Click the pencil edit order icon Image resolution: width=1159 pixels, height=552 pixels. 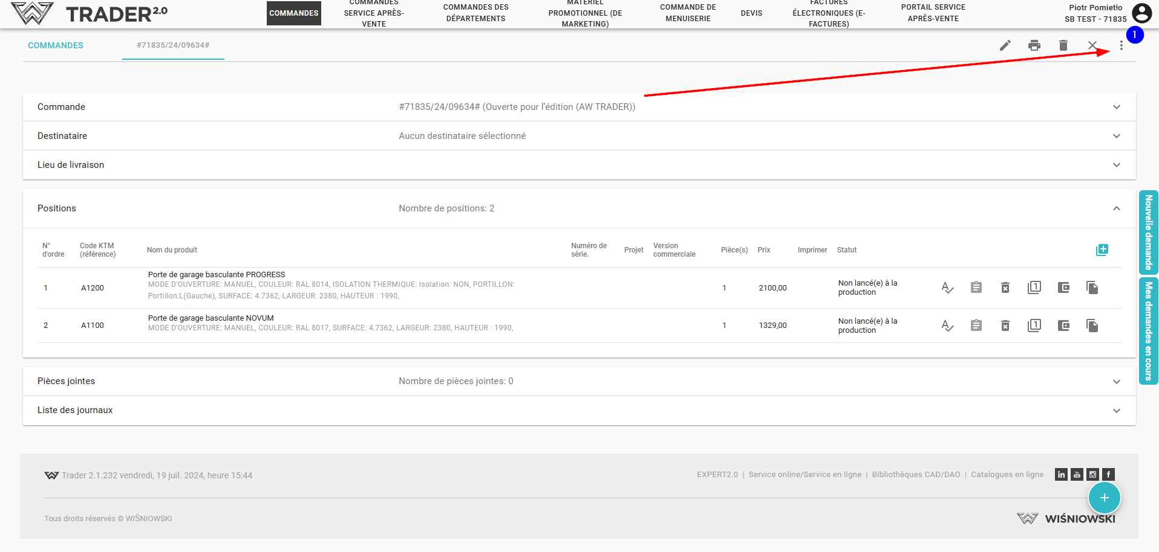pyautogui.click(x=1005, y=45)
